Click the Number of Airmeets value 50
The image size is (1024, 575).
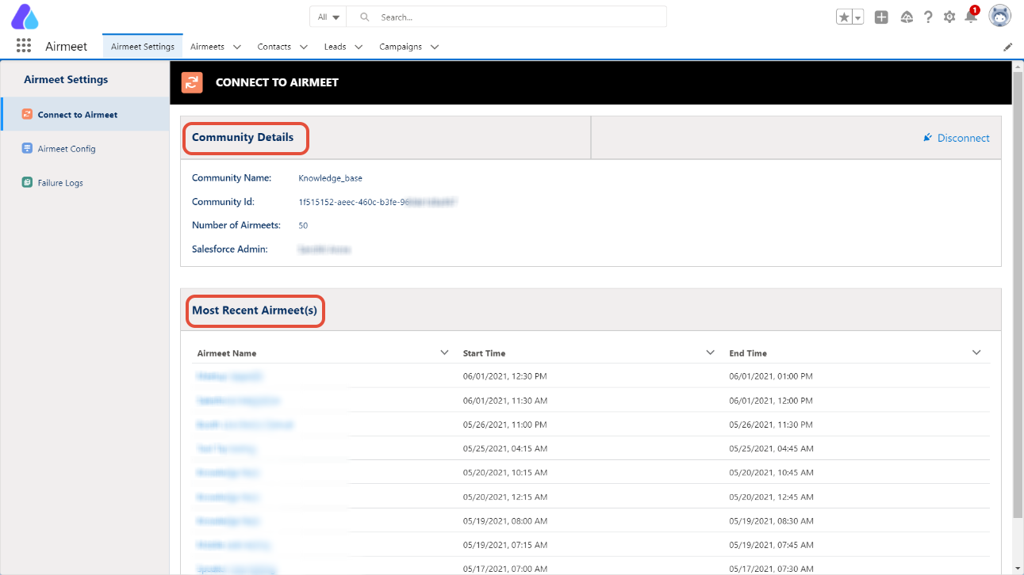tap(303, 226)
